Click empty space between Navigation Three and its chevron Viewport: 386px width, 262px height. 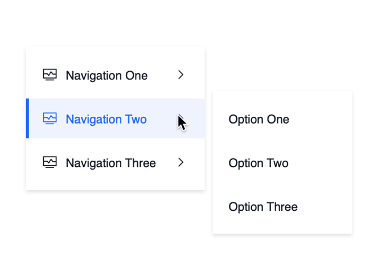coord(167,163)
